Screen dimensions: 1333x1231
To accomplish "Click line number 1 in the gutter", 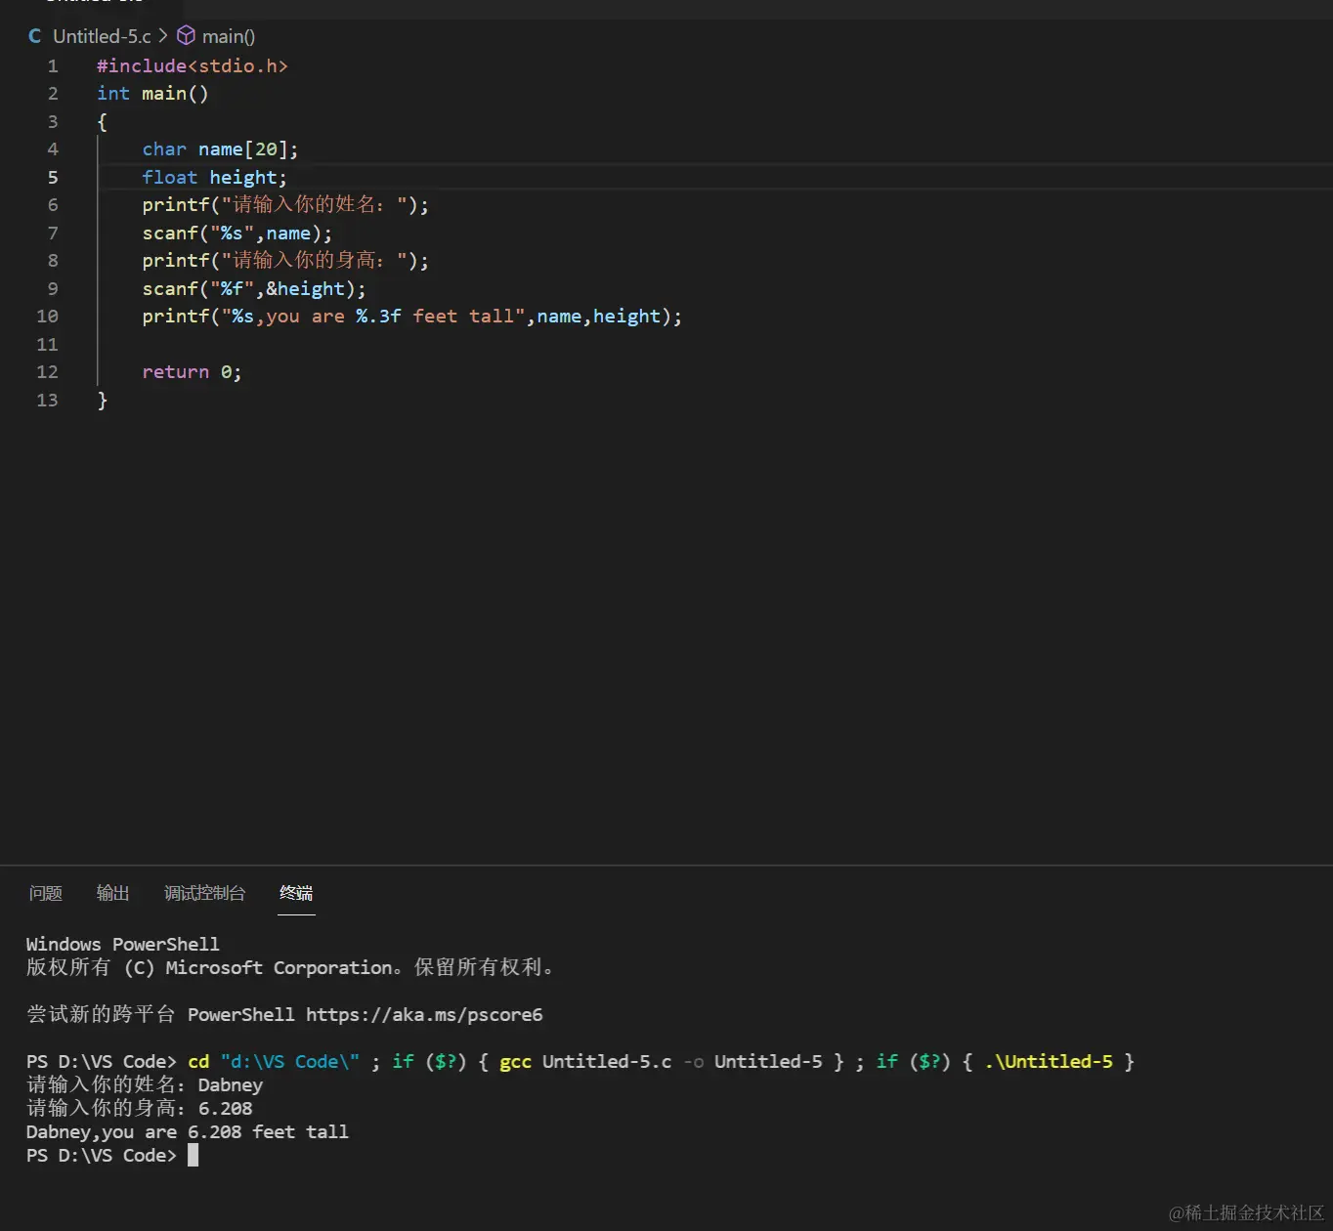I will (53, 66).
